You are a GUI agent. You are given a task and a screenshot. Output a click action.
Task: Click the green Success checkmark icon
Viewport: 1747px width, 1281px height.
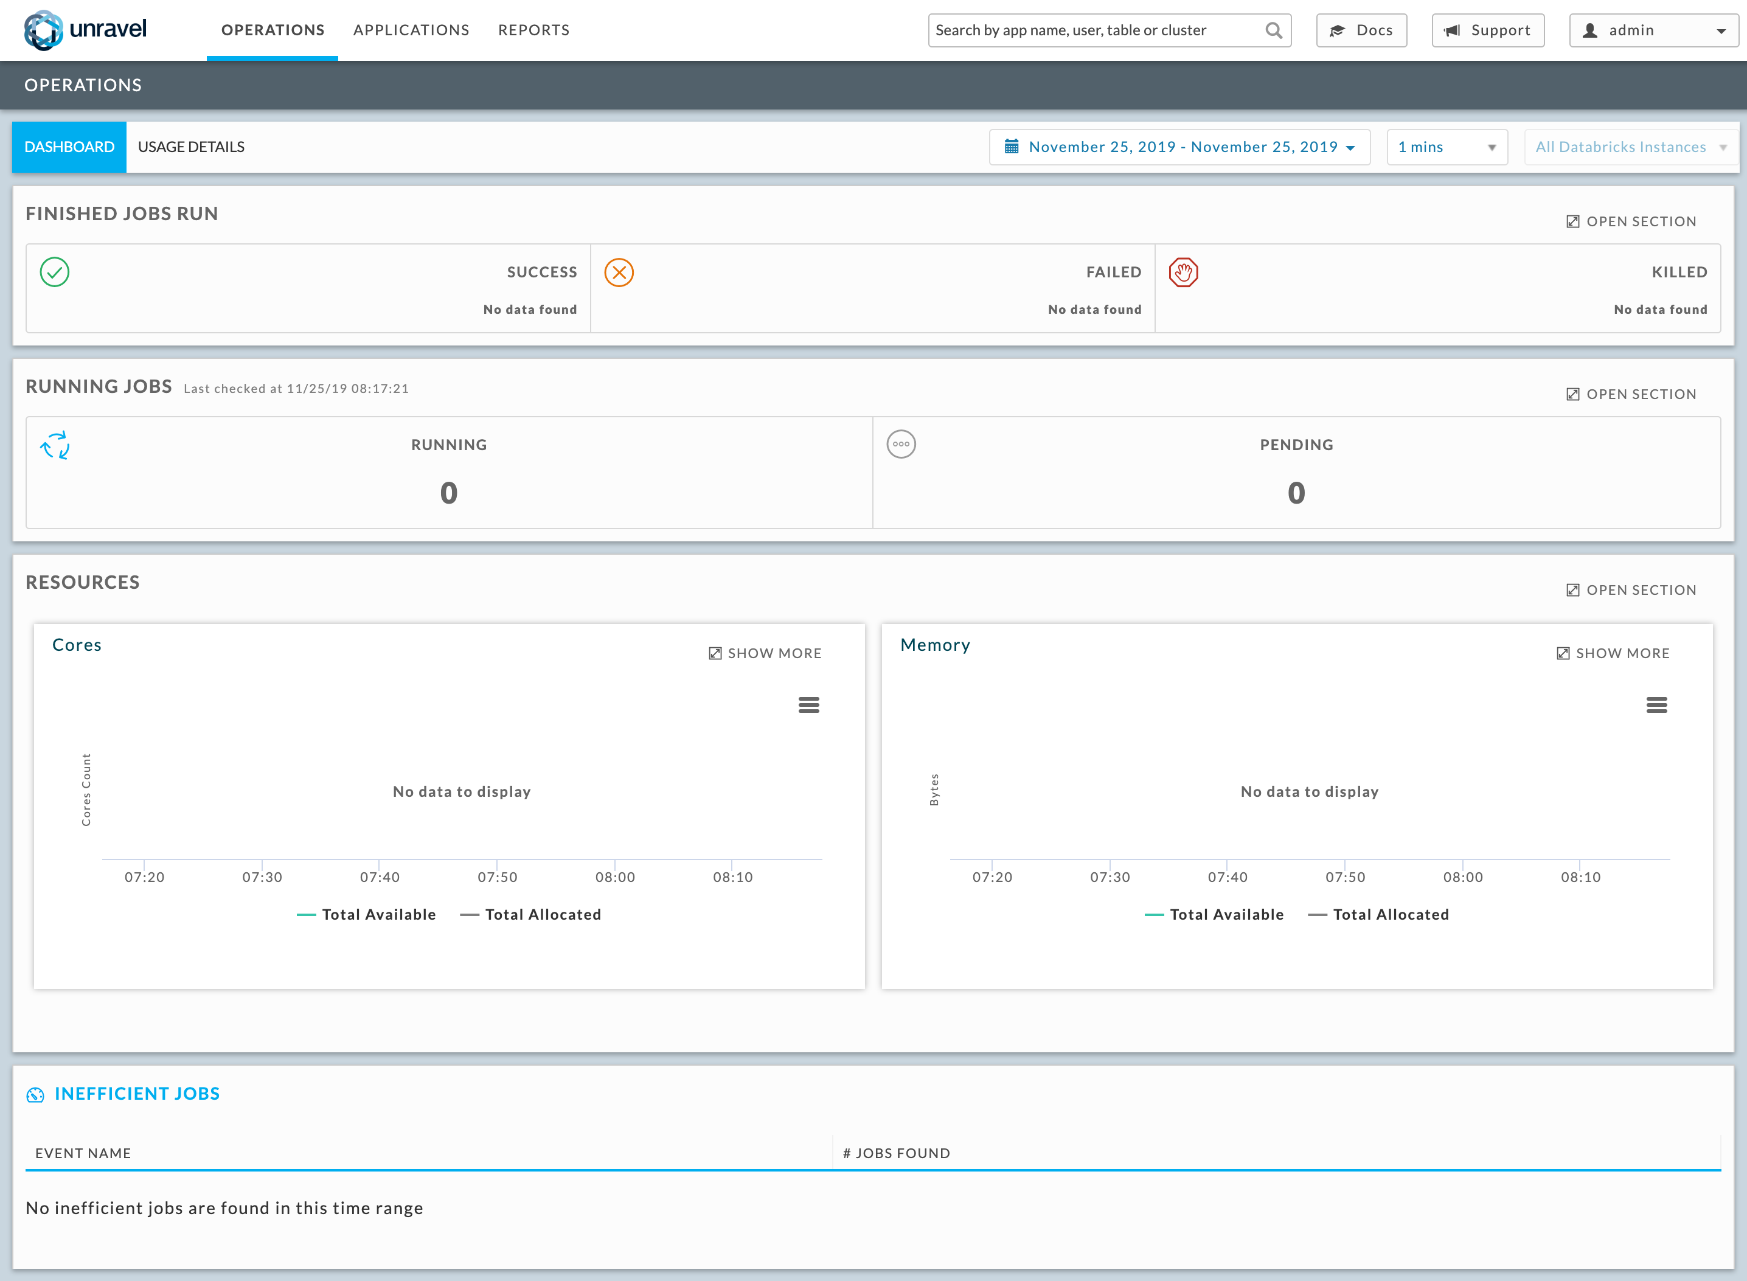tap(54, 272)
